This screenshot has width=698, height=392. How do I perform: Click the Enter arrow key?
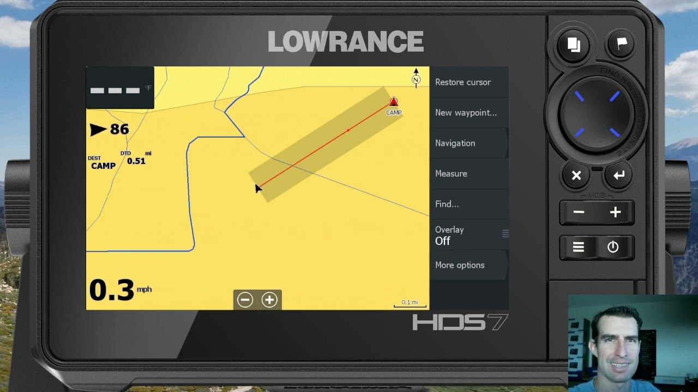point(618,175)
